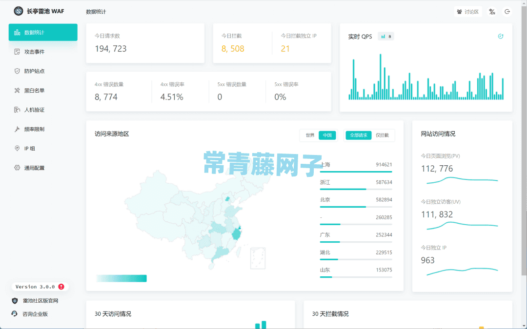Click the map density gradient legend bar
527x329 pixels.
click(122, 278)
